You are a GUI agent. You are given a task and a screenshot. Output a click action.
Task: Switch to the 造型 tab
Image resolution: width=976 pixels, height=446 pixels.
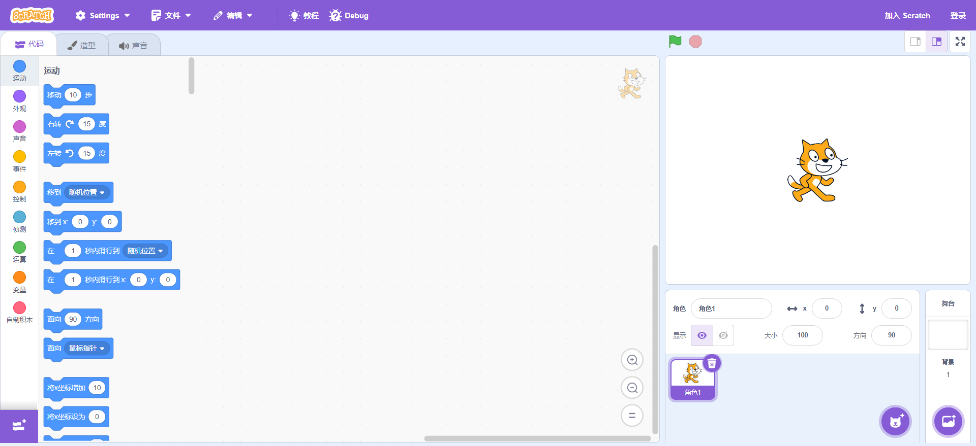(82, 45)
